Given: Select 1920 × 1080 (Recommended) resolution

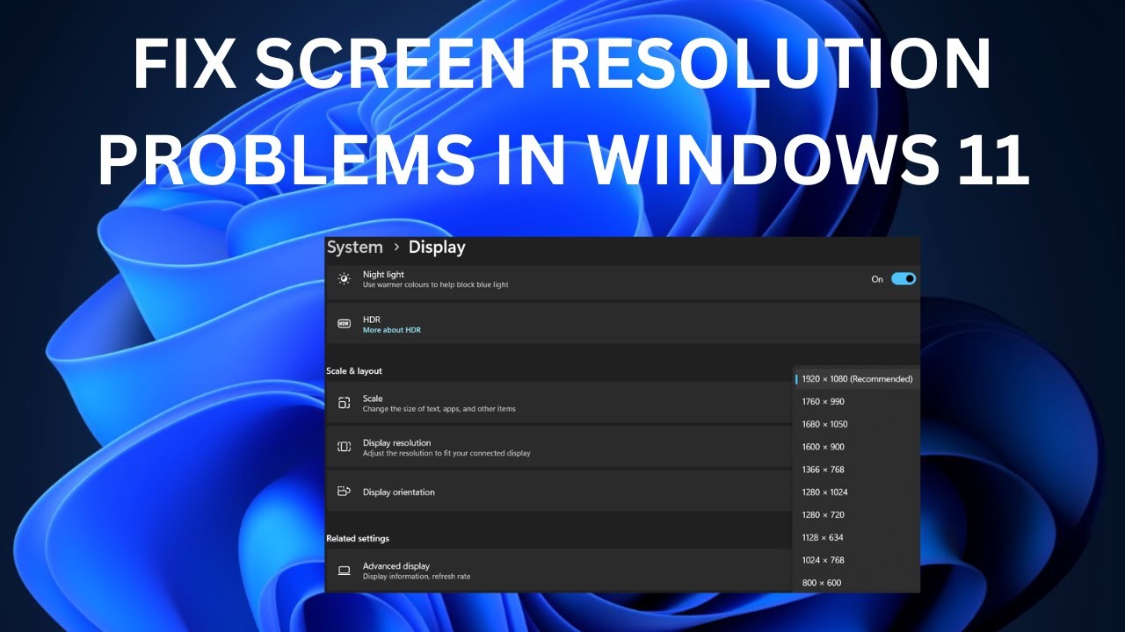Looking at the screenshot, I should (x=857, y=379).
